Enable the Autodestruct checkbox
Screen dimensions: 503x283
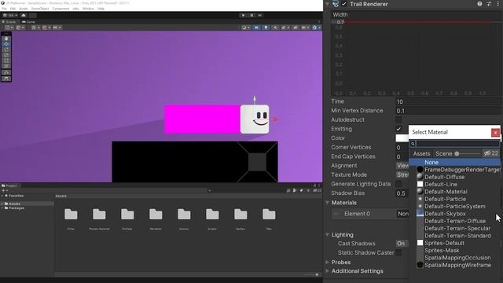[398, 119]
